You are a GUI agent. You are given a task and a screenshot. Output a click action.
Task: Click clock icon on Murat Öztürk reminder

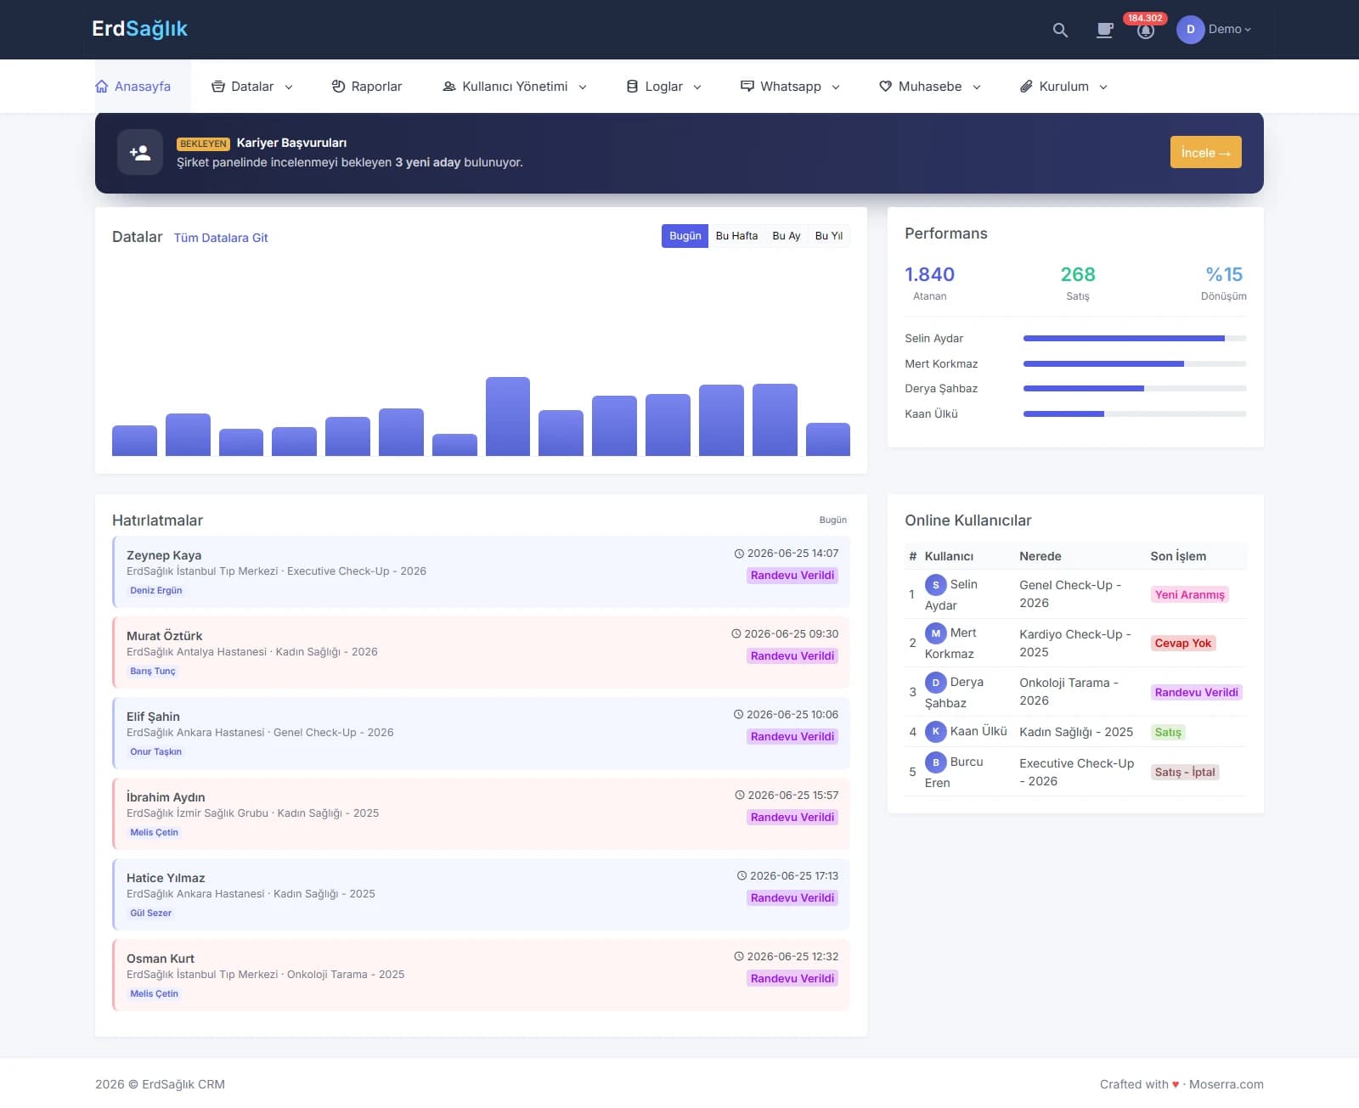pyautogui.click(x=736, y=634)
